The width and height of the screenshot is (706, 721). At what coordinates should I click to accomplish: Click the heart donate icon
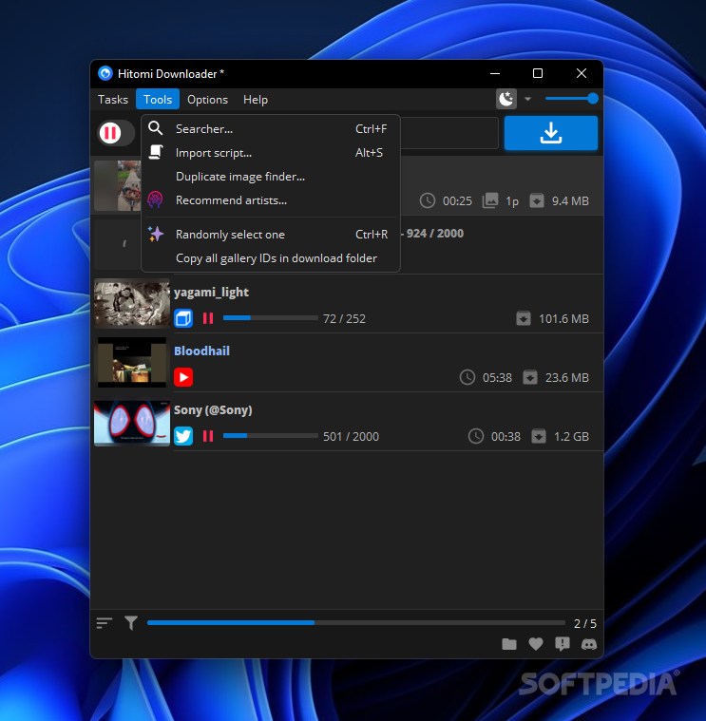point(536,644)
